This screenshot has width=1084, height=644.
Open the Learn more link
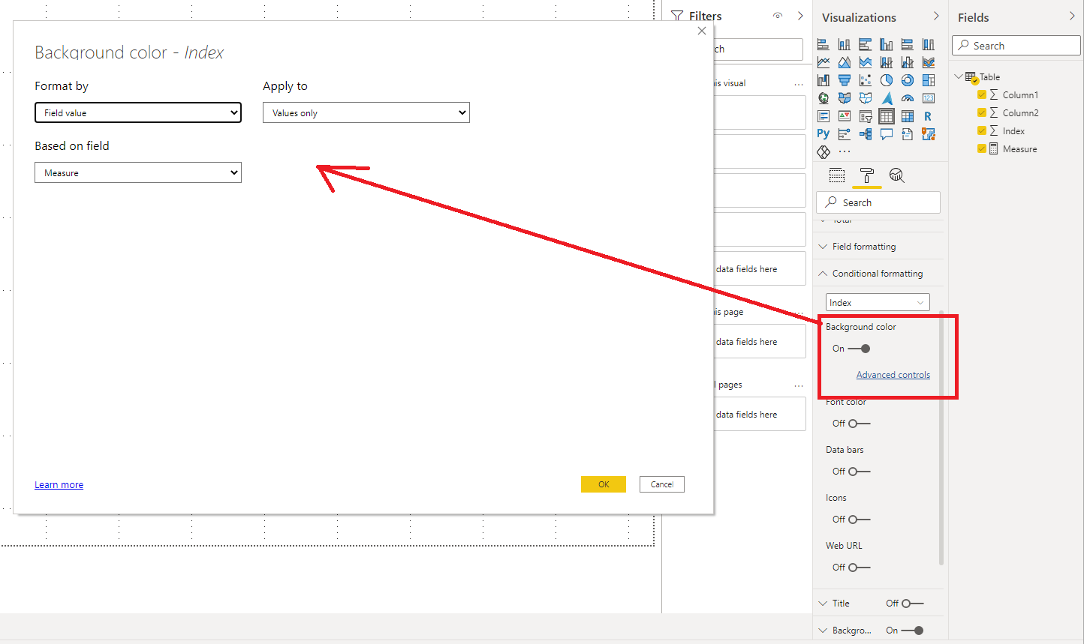59,485
